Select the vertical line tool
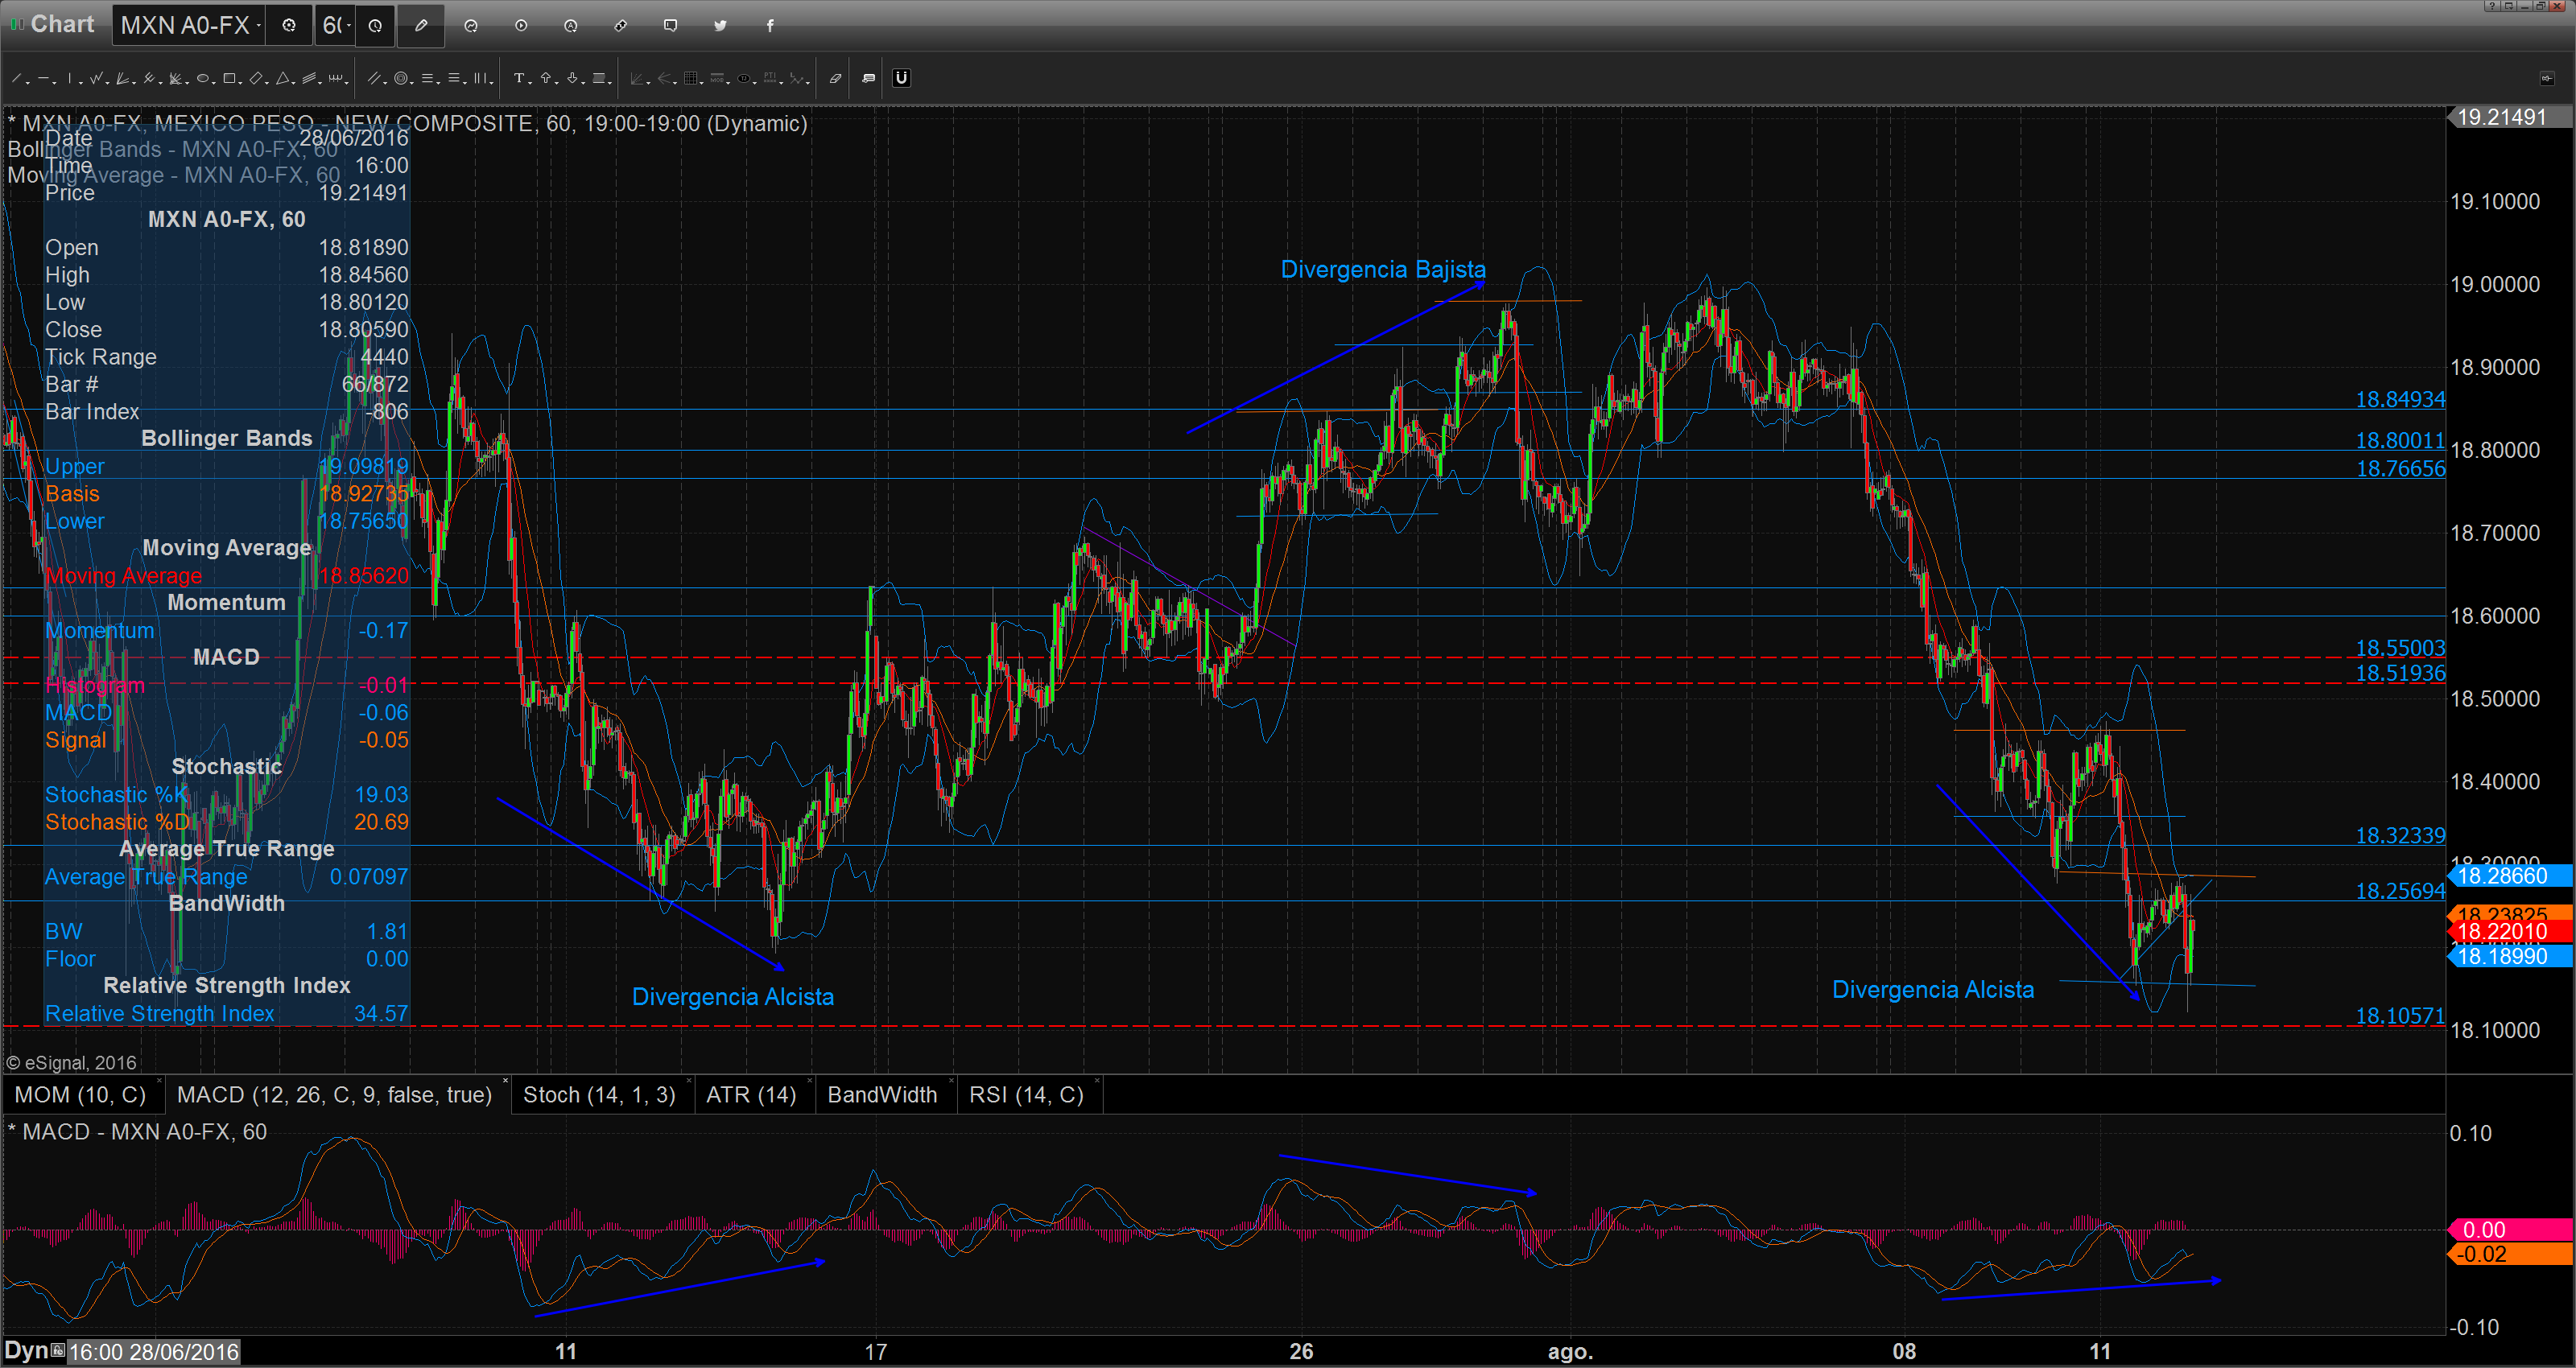Screen dimensions: 2576x1368 point(70,78)
